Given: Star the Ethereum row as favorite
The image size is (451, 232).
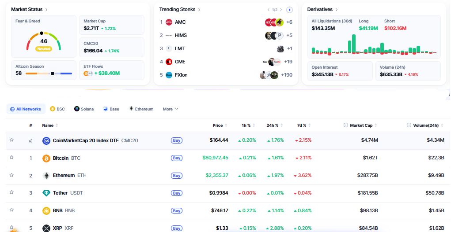Looking at the screenshot, I should click(x=11, y=175).
